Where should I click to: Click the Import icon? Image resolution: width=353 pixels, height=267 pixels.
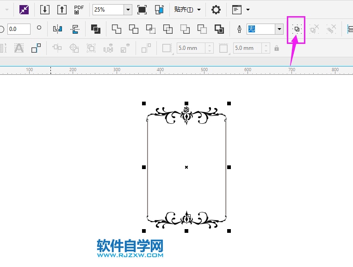tap(45, 10)
